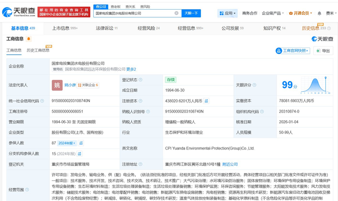Click the export (导出) icon button

[323, 50]
